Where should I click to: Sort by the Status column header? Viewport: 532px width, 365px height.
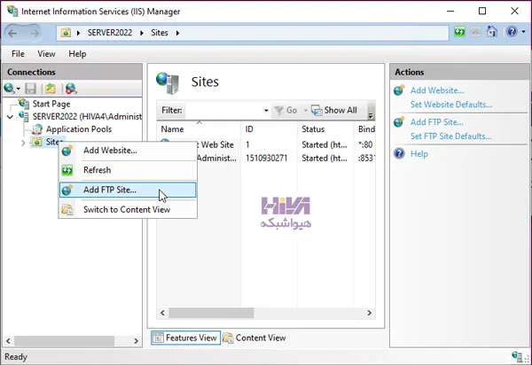point(325,129)
